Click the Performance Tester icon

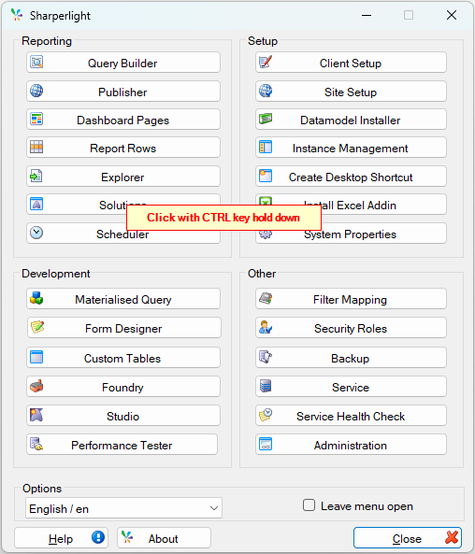pyautogui.click(x=36, y=444)
